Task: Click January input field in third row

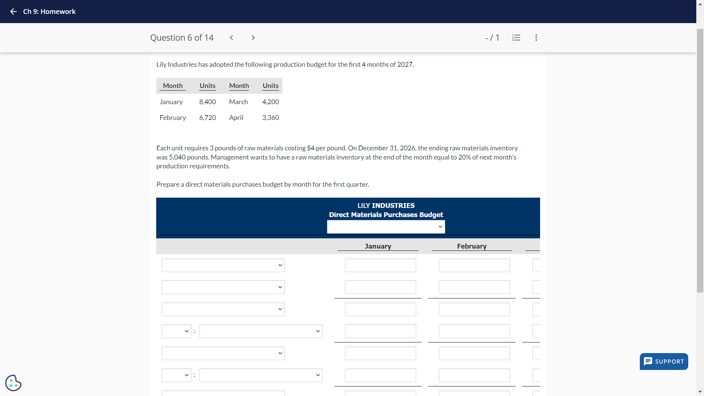Action: pyautogui.click(x=380, y=309)
